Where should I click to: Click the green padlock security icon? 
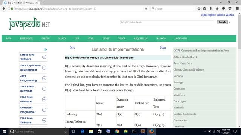(12, 9)
